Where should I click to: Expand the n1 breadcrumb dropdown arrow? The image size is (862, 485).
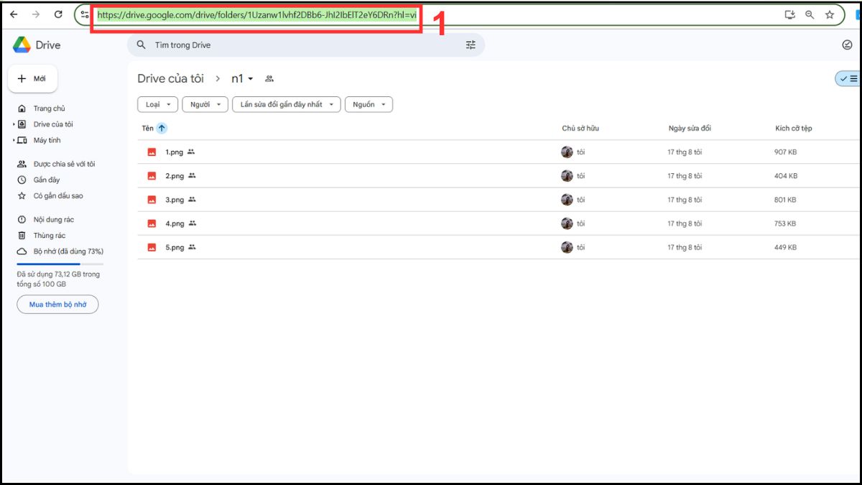pyautogui.click(x=249, y=78)
